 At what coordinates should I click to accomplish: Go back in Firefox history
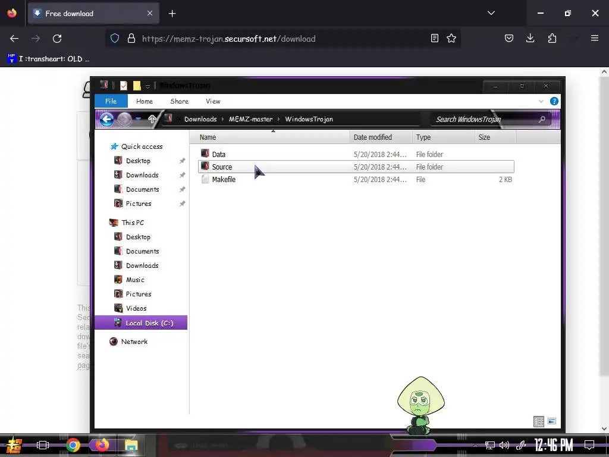14,39
